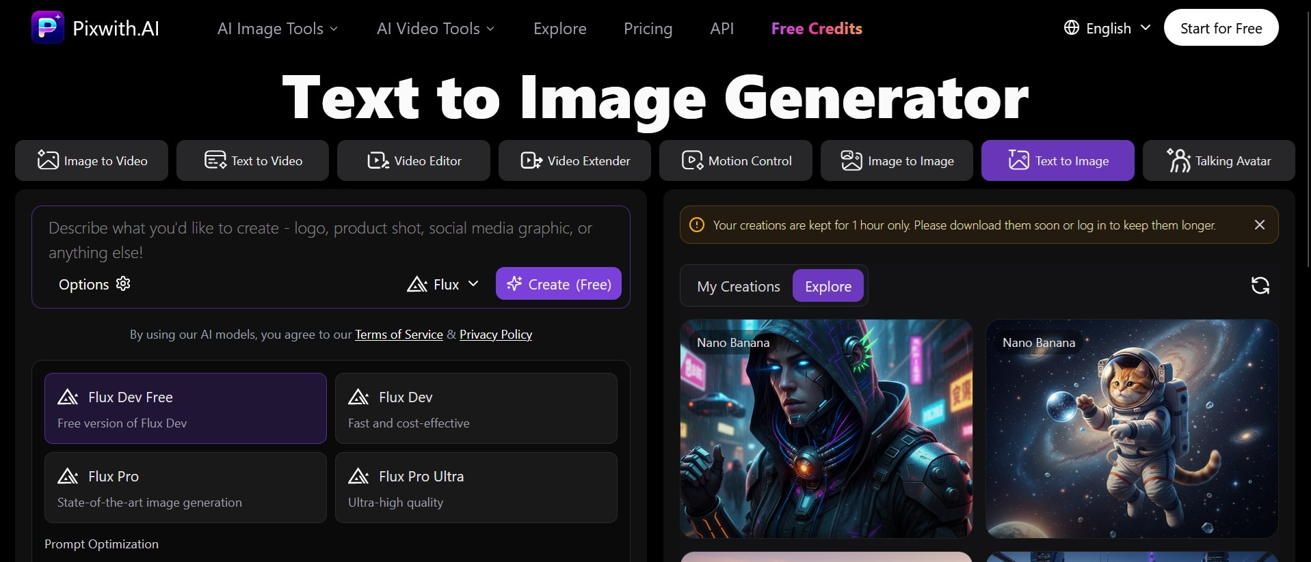Screen dimensions: 1311x562
Task: Open the astronaut cat thumbnail
Action: click(x=1132, y=429)
